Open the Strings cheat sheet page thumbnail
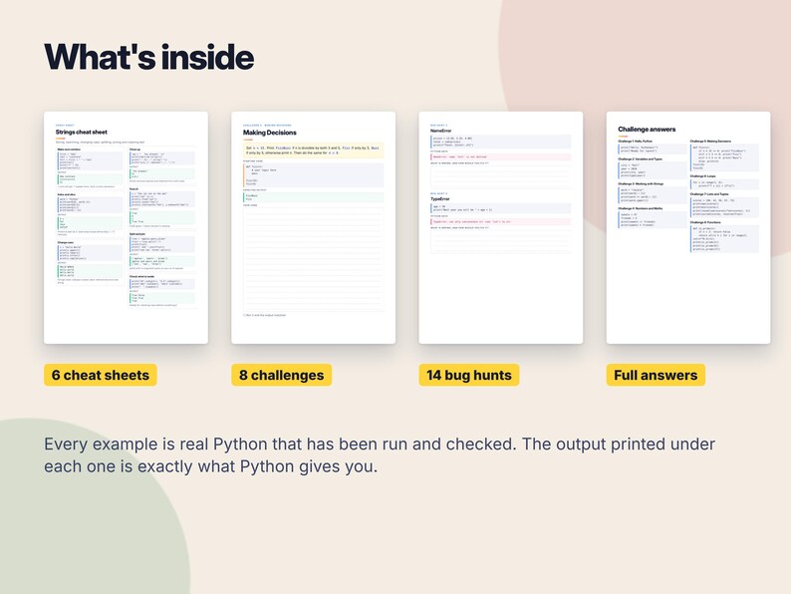The width and height of the screenshot is (791, 594). pos(126,227)
